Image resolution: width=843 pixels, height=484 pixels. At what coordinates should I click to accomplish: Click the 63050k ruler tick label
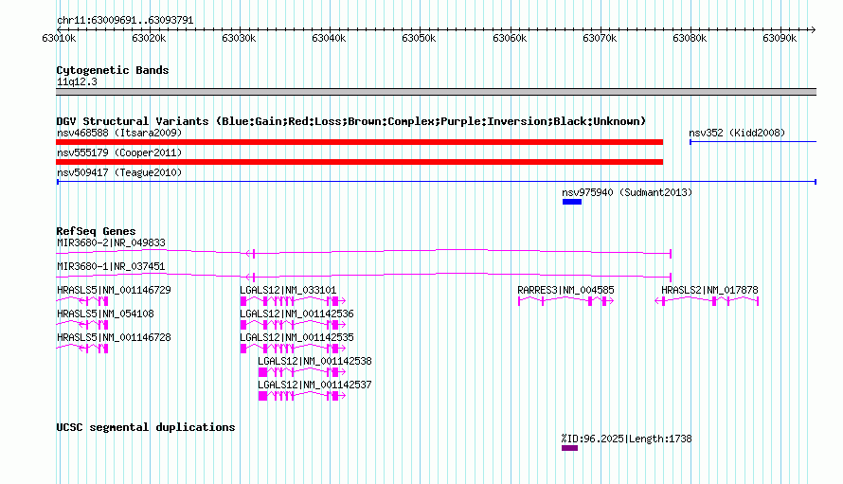click(x=419, y=39)
